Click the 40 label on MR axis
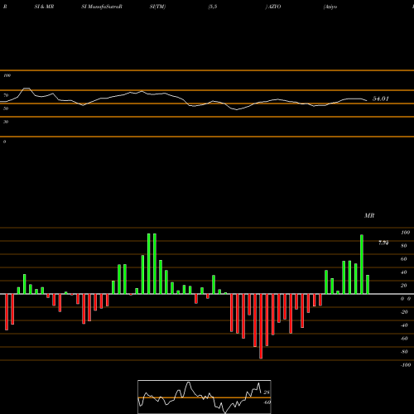Image resolution: width=414 pixels, height=414 pixels. click(x=404, y=272)
